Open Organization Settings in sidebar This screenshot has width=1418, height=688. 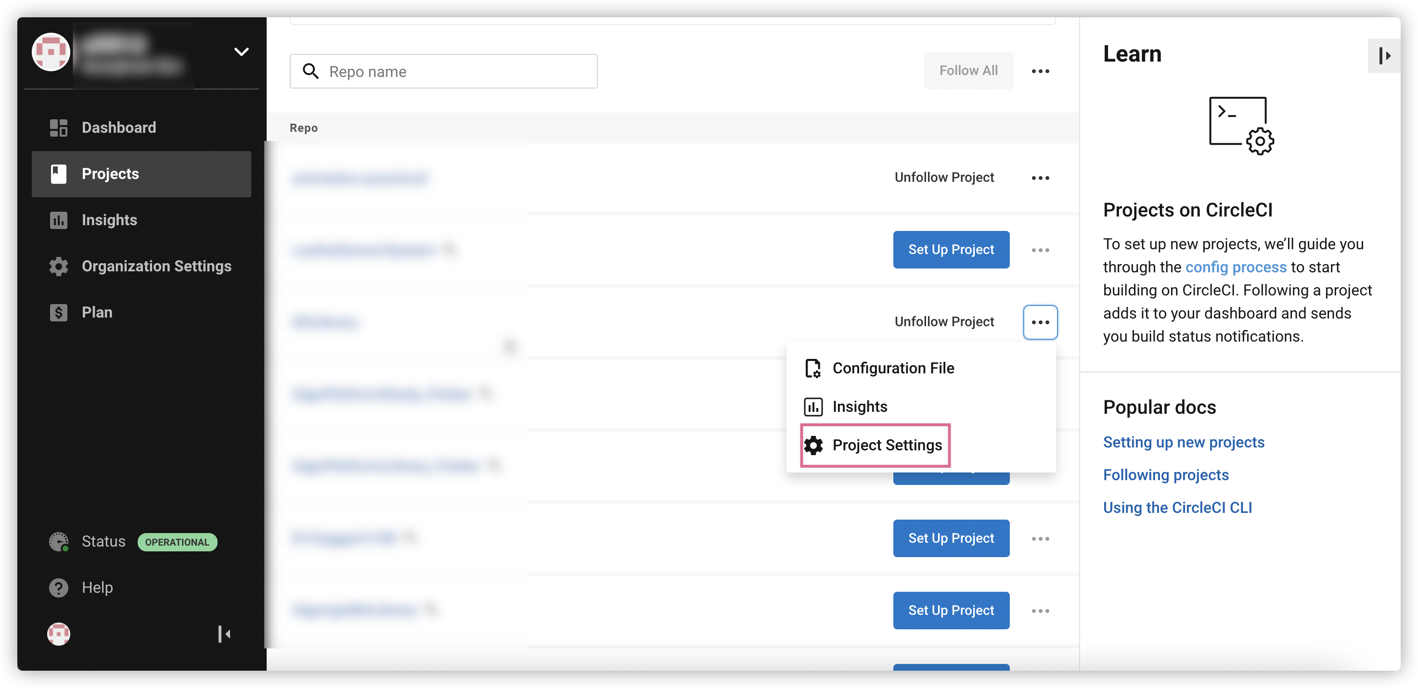click(x=142, y=267)
